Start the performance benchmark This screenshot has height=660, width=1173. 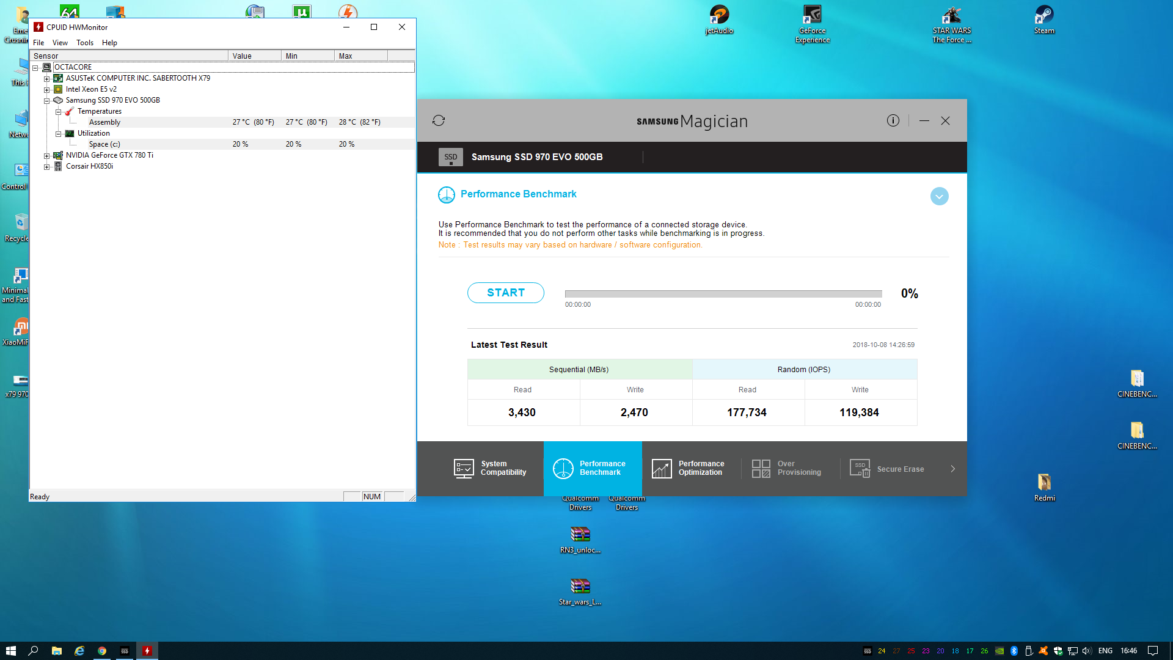tap(506, 293)
